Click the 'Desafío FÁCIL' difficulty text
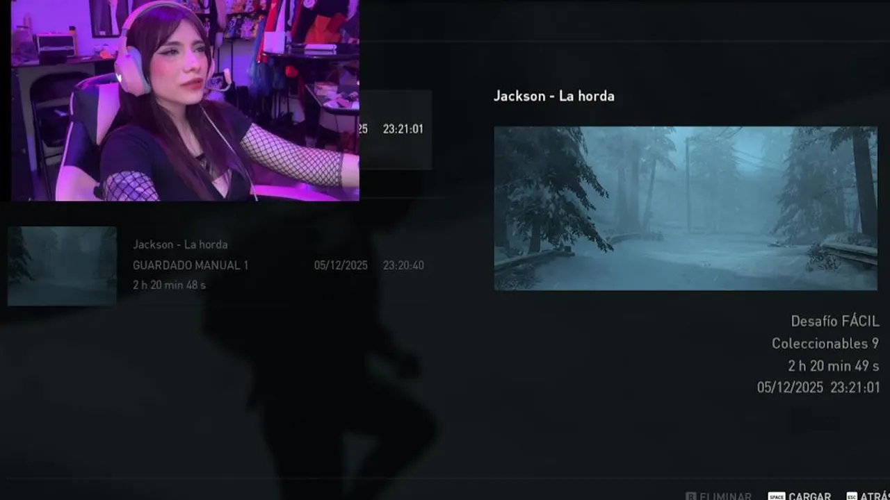The height and width of the screenshot is (500, 890). (x=835, y=322)
